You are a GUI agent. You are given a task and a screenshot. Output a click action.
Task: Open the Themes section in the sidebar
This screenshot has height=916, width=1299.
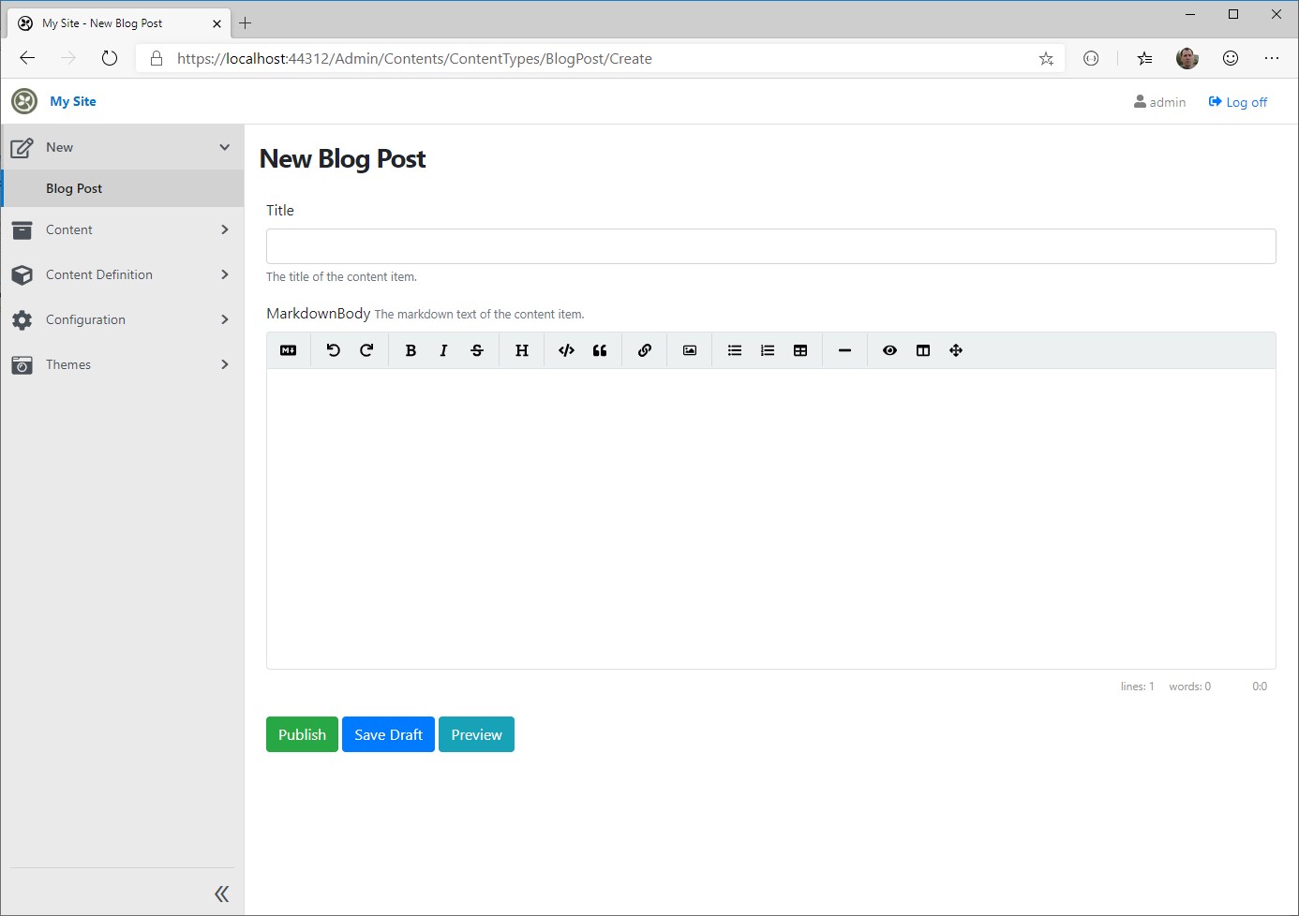click(122, 364)
